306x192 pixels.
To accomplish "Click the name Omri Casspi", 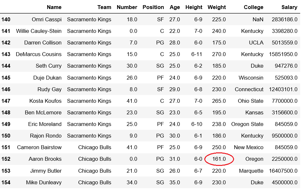I will tap(46, 19).
